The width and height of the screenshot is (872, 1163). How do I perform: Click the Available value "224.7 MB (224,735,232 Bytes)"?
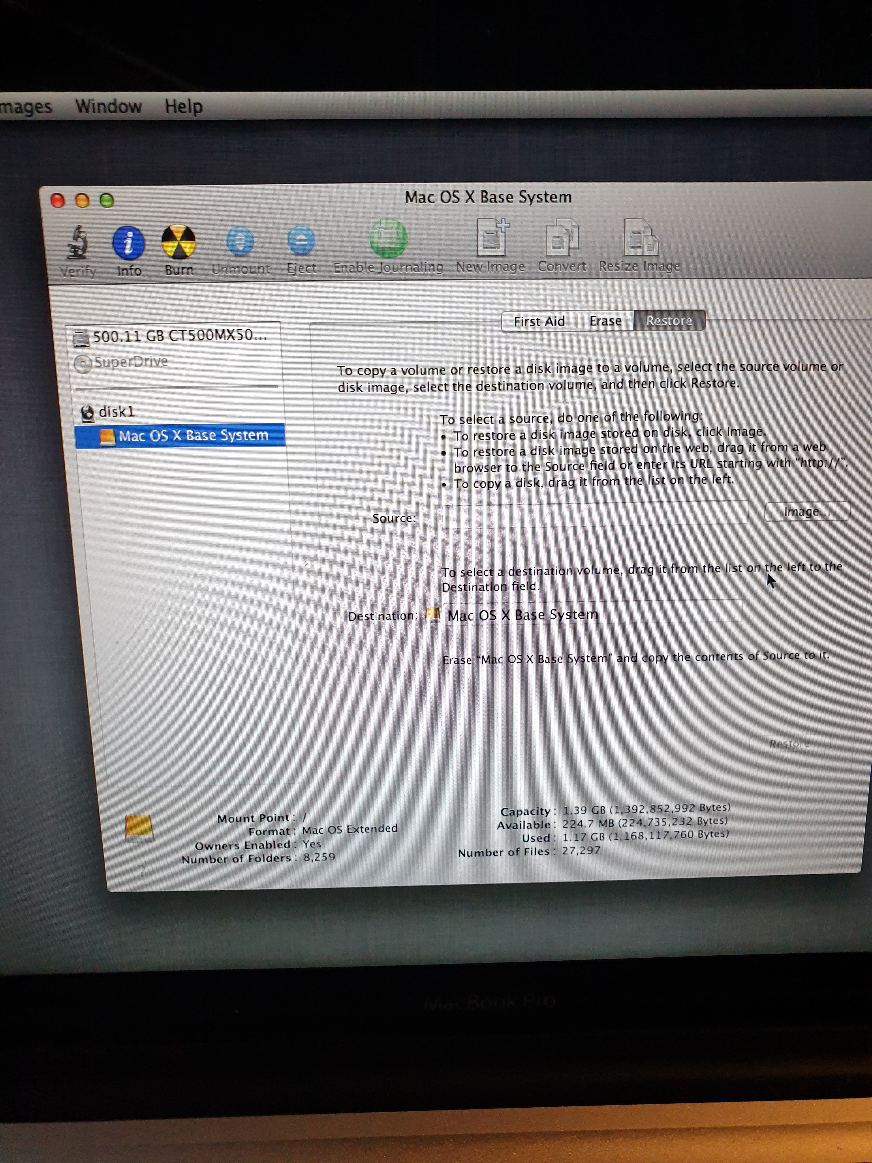645,822
